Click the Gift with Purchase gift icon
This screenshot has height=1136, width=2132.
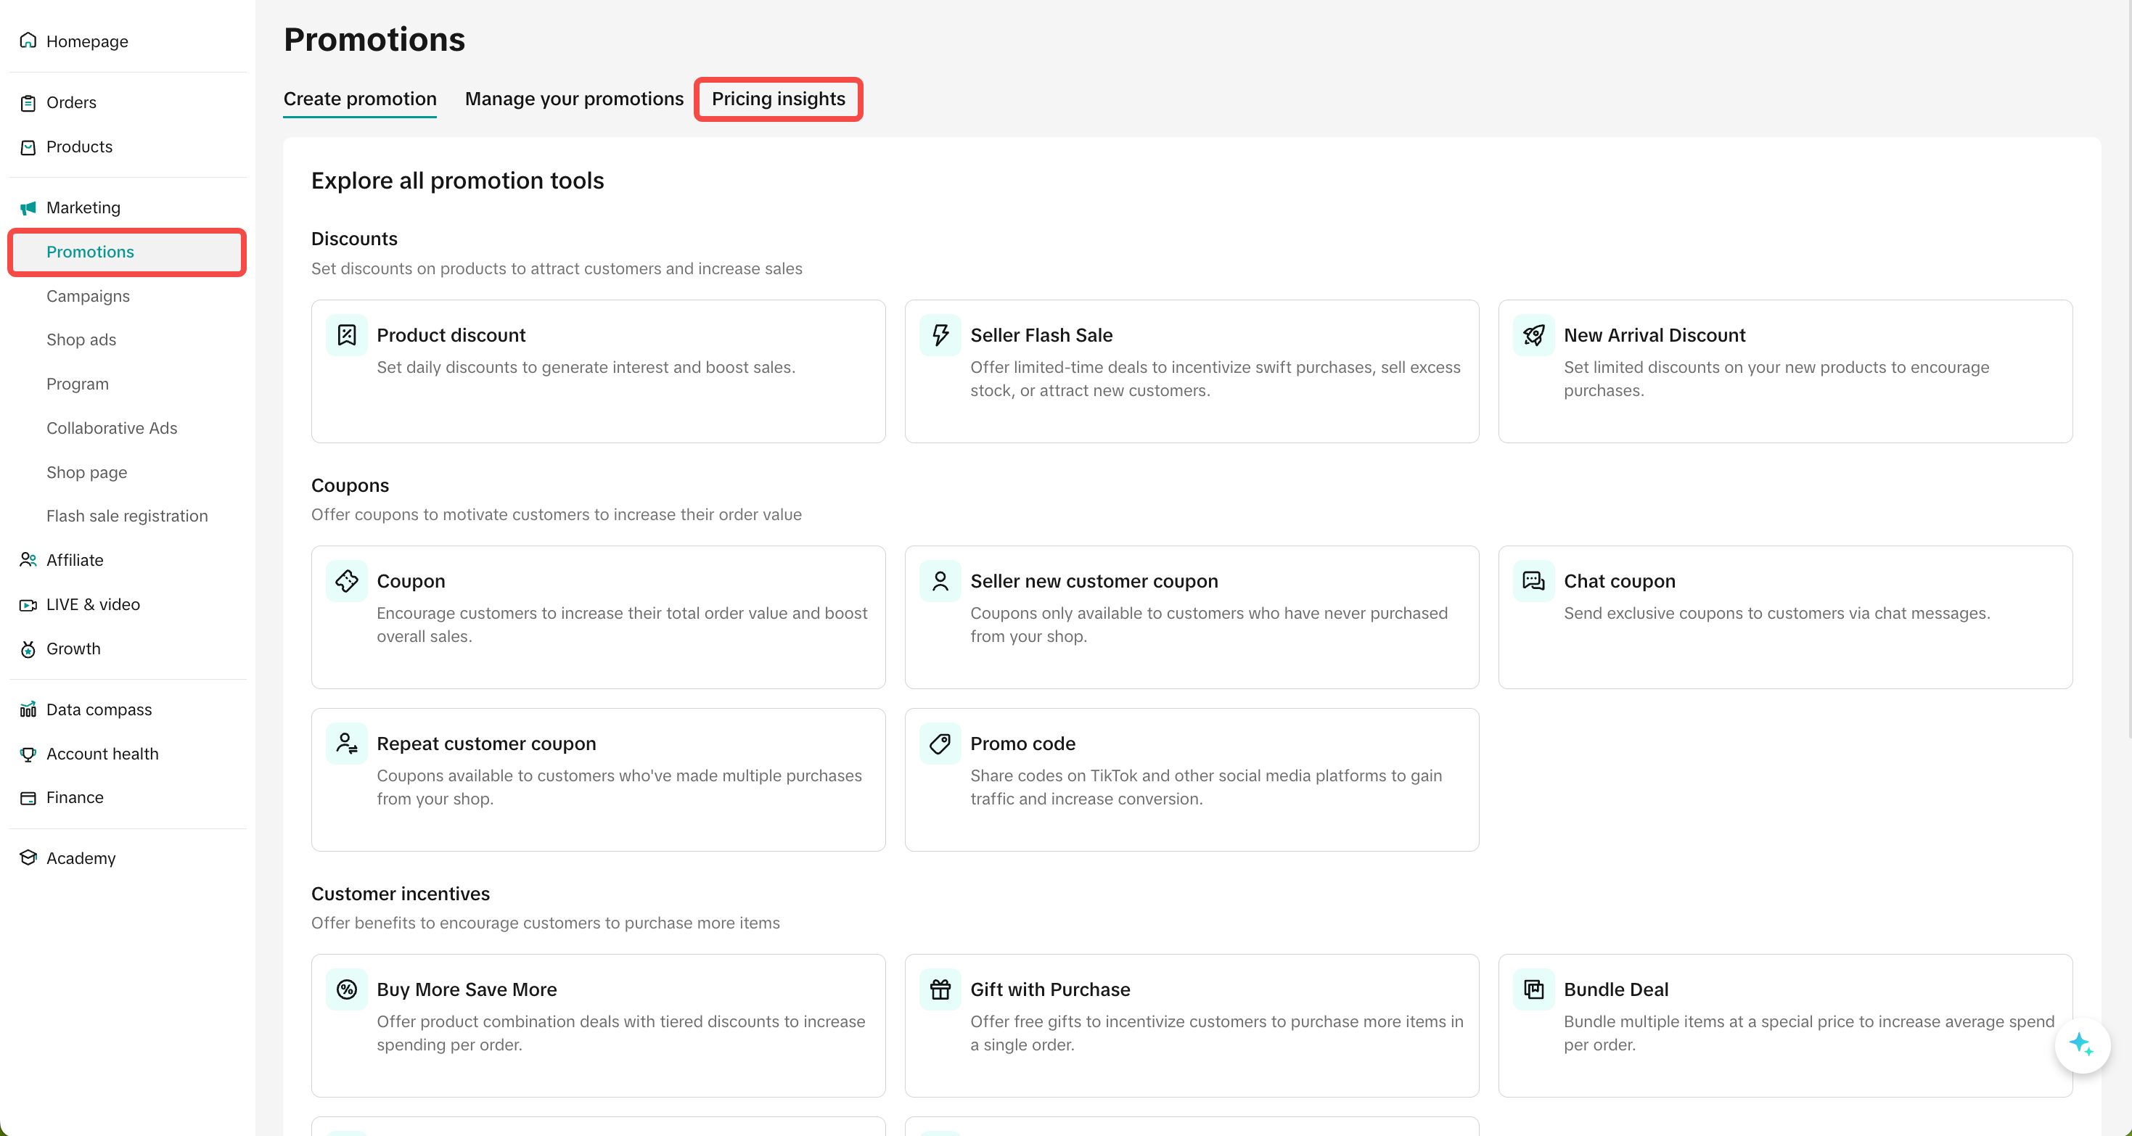[940, 989]
